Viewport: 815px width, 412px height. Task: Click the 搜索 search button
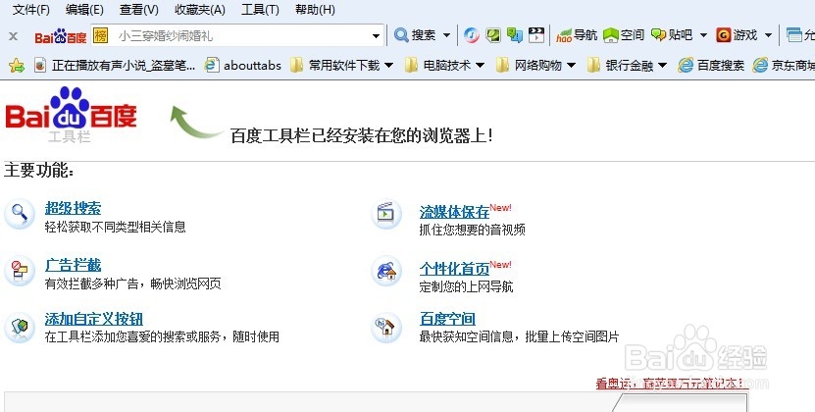(415, 35)
